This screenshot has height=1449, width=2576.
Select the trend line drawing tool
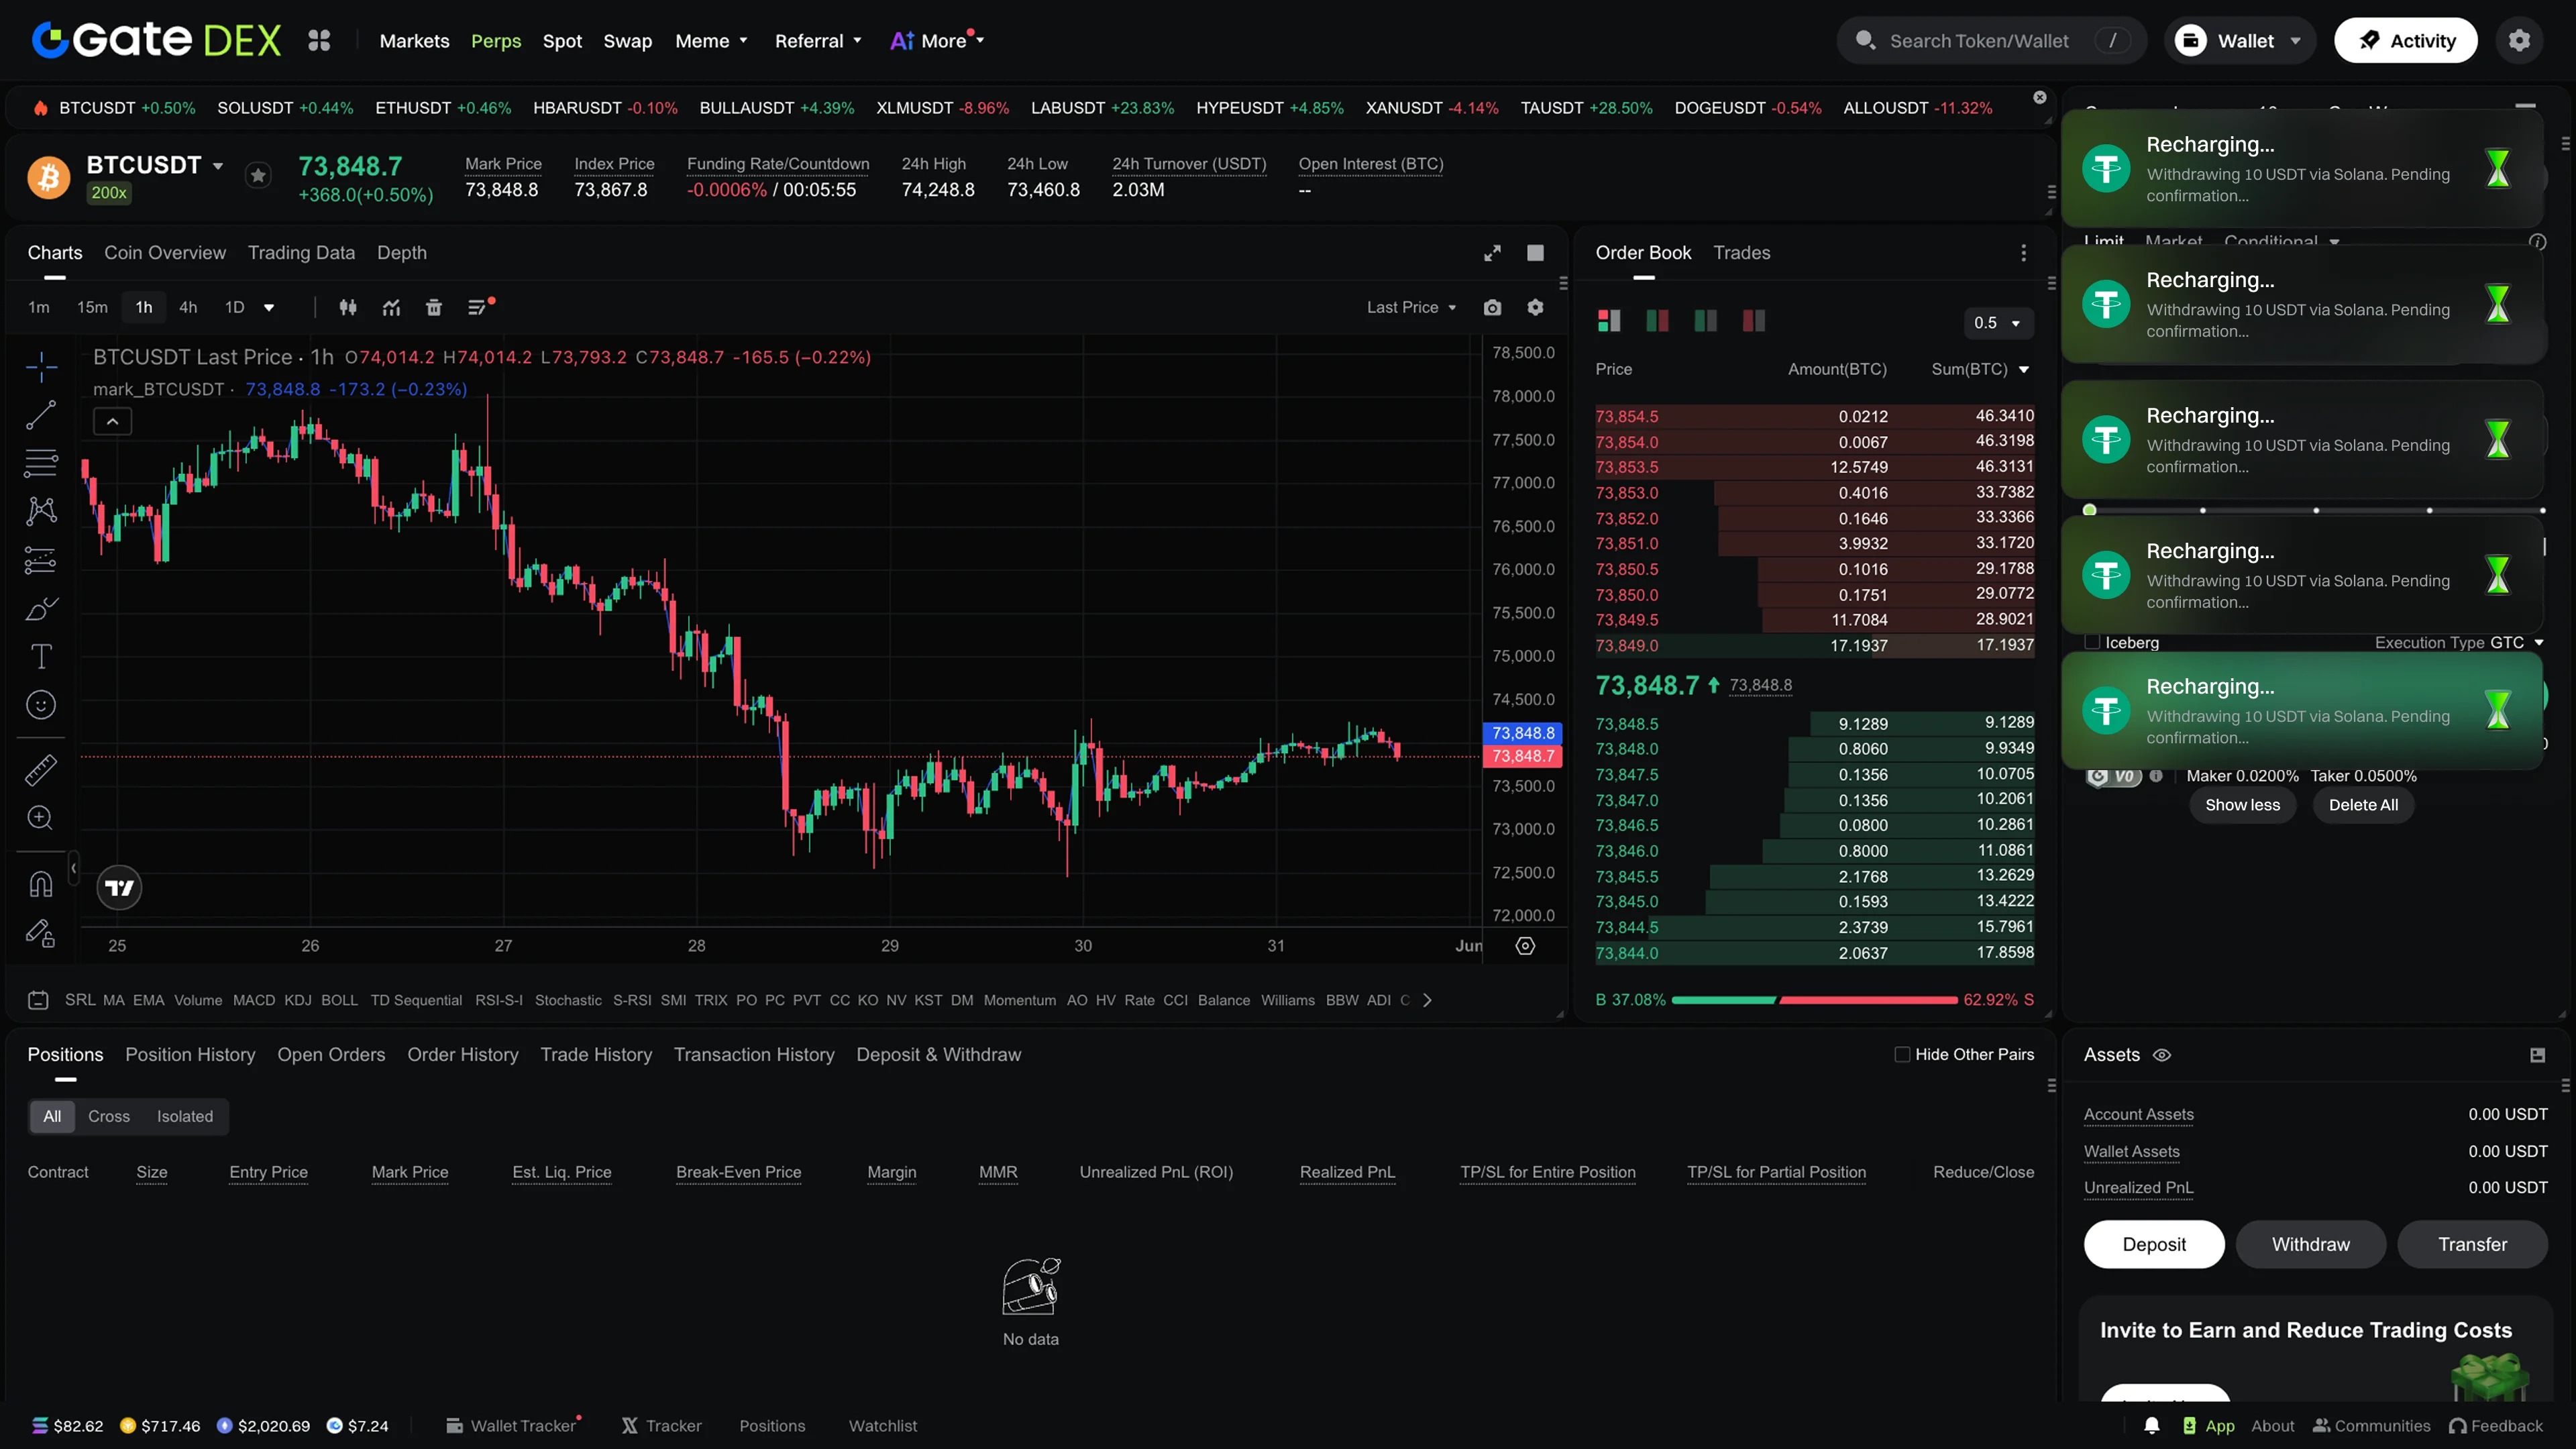tap(41, 415)
